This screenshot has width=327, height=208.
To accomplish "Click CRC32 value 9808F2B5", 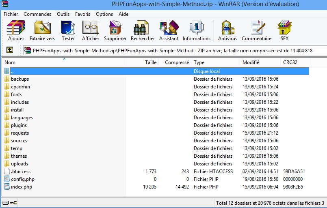I will pos(293,187).
